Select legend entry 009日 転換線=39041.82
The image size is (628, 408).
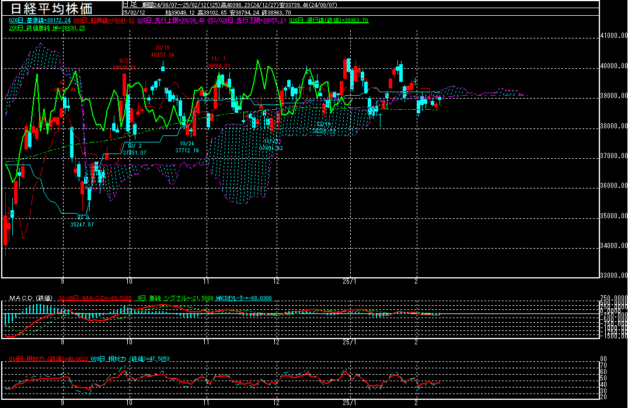coord(104,20)
